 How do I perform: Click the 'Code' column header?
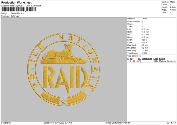156,59
